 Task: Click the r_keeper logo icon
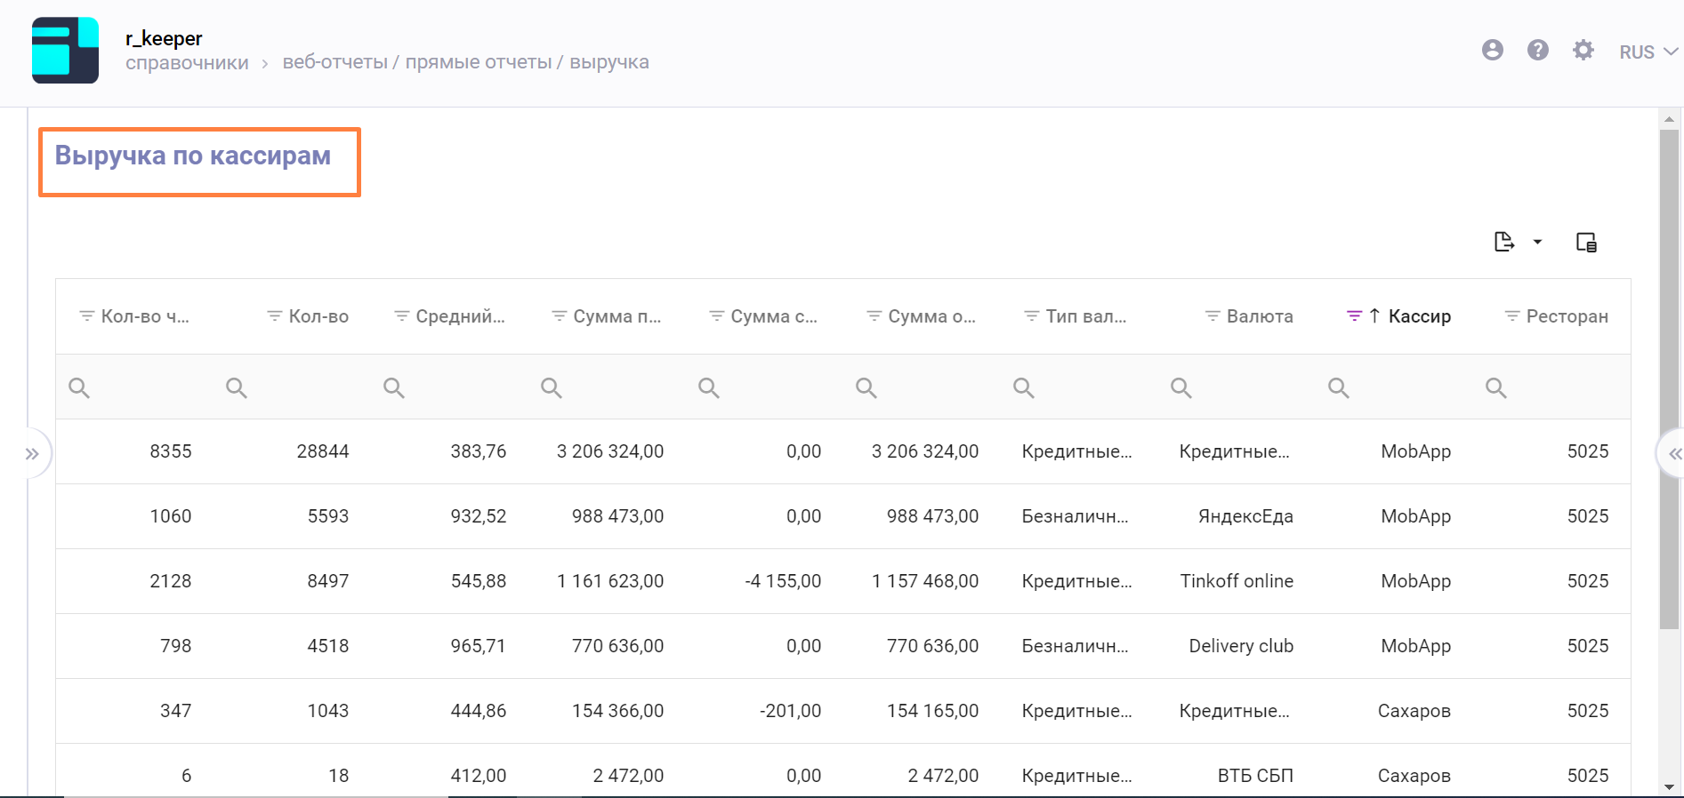[x=65, y=51]
